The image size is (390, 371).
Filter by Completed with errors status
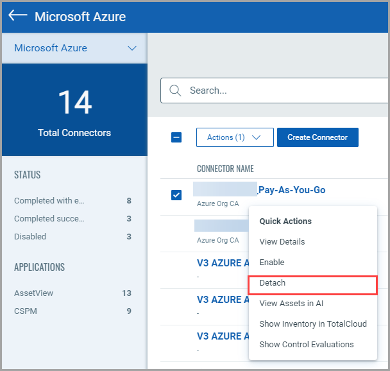tap(49, 201)
